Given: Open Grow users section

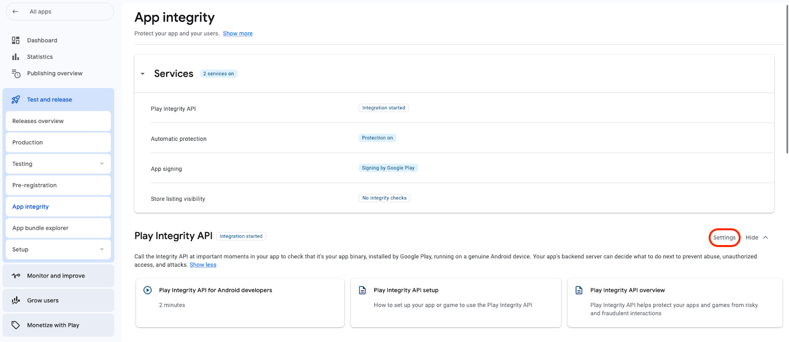Looking at the screenshot, I should 58,300.
